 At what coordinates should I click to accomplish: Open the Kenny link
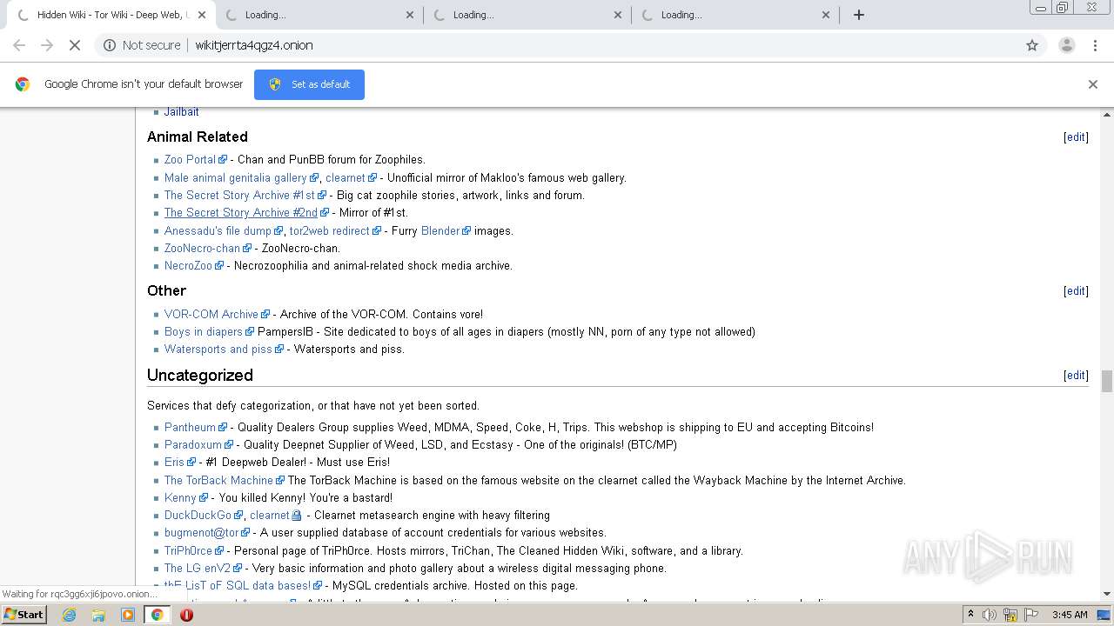[x=180, y=498]
